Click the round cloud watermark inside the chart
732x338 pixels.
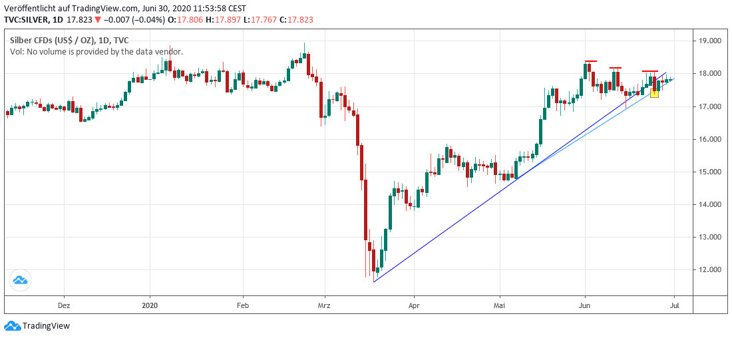click(20, 281)
